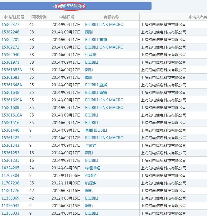The height and width of the screenshot is (216, 207).
Task: Click BILIBILI trademark name in row 11356069
Action: (92, 198)
